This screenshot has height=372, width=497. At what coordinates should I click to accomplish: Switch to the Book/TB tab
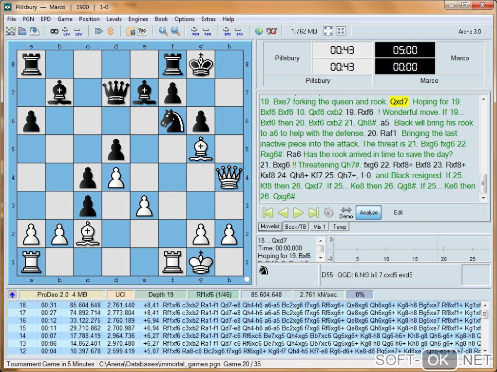point(295,227)
